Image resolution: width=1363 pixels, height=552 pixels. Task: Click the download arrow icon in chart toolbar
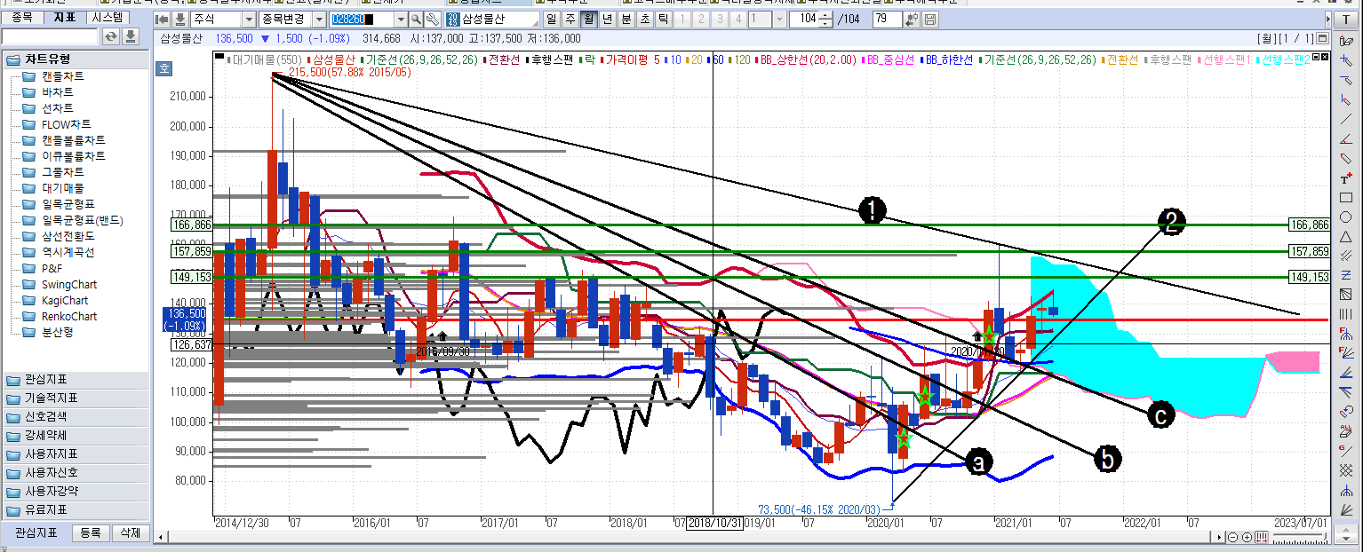point(180,20)
